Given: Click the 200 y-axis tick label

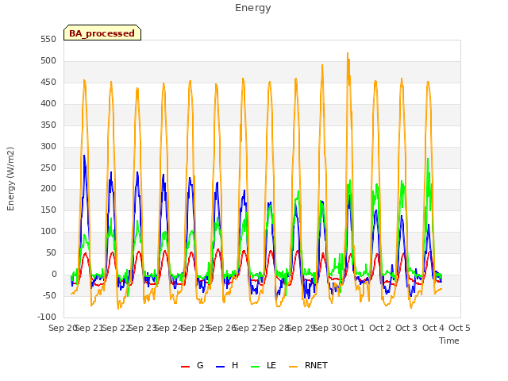Looking at the screenshot, I should [x=48, y=189].
